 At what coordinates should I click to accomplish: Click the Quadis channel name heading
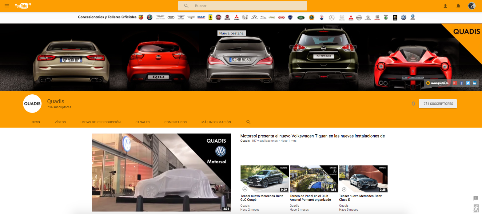coord(56,101)
